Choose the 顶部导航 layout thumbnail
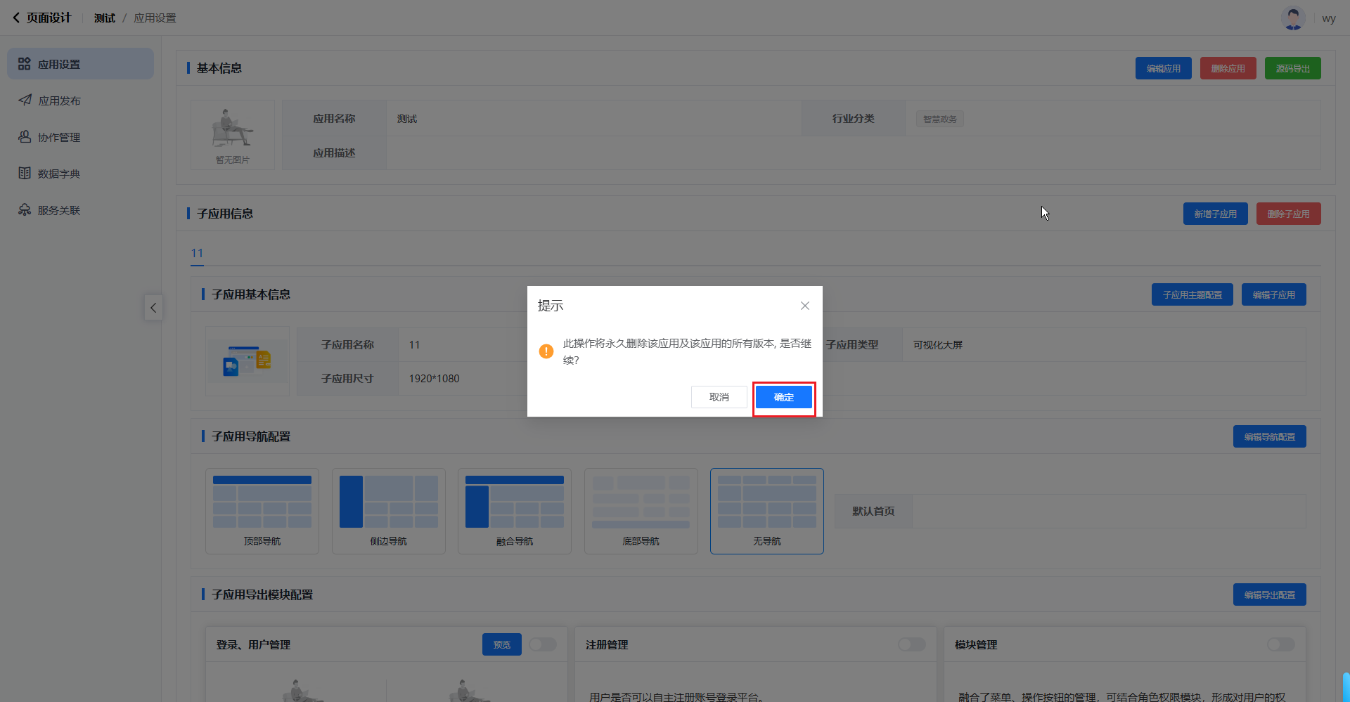The image size is (1350, 702). coord(262,511)
